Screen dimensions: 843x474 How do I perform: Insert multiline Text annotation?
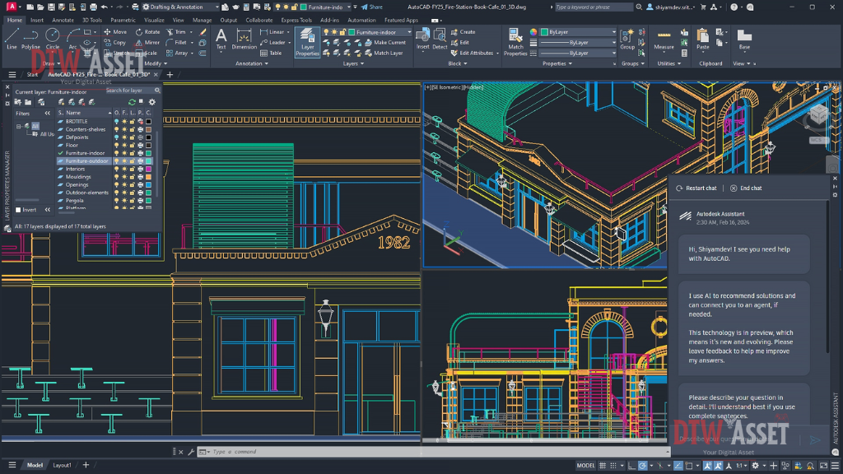[221, 39]
